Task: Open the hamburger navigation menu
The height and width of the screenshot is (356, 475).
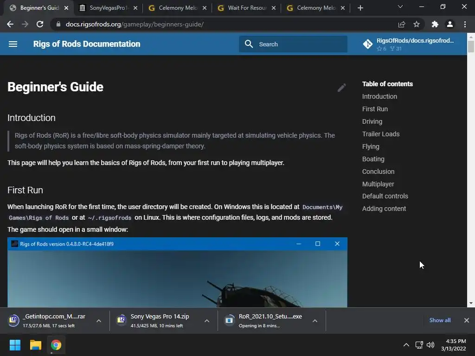Action: [13, 44]
